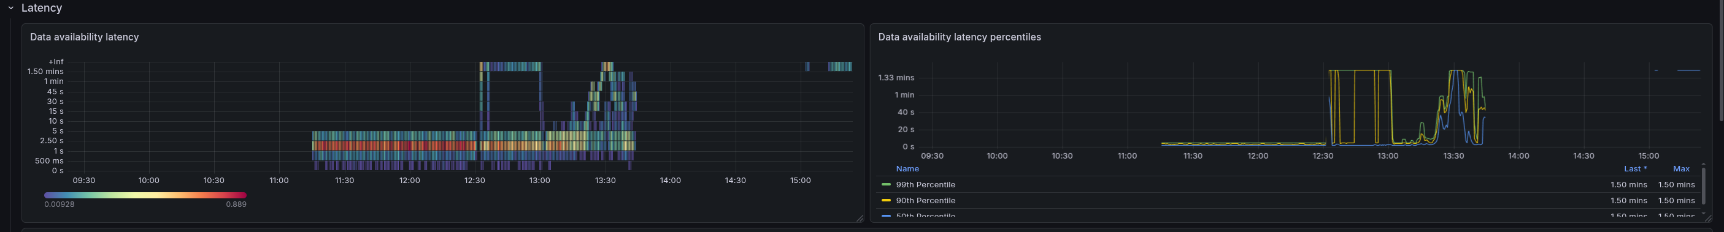1724x232 pixels.
Task: Toggle the 99th Percentile series in legend
Action: point(925,184)
